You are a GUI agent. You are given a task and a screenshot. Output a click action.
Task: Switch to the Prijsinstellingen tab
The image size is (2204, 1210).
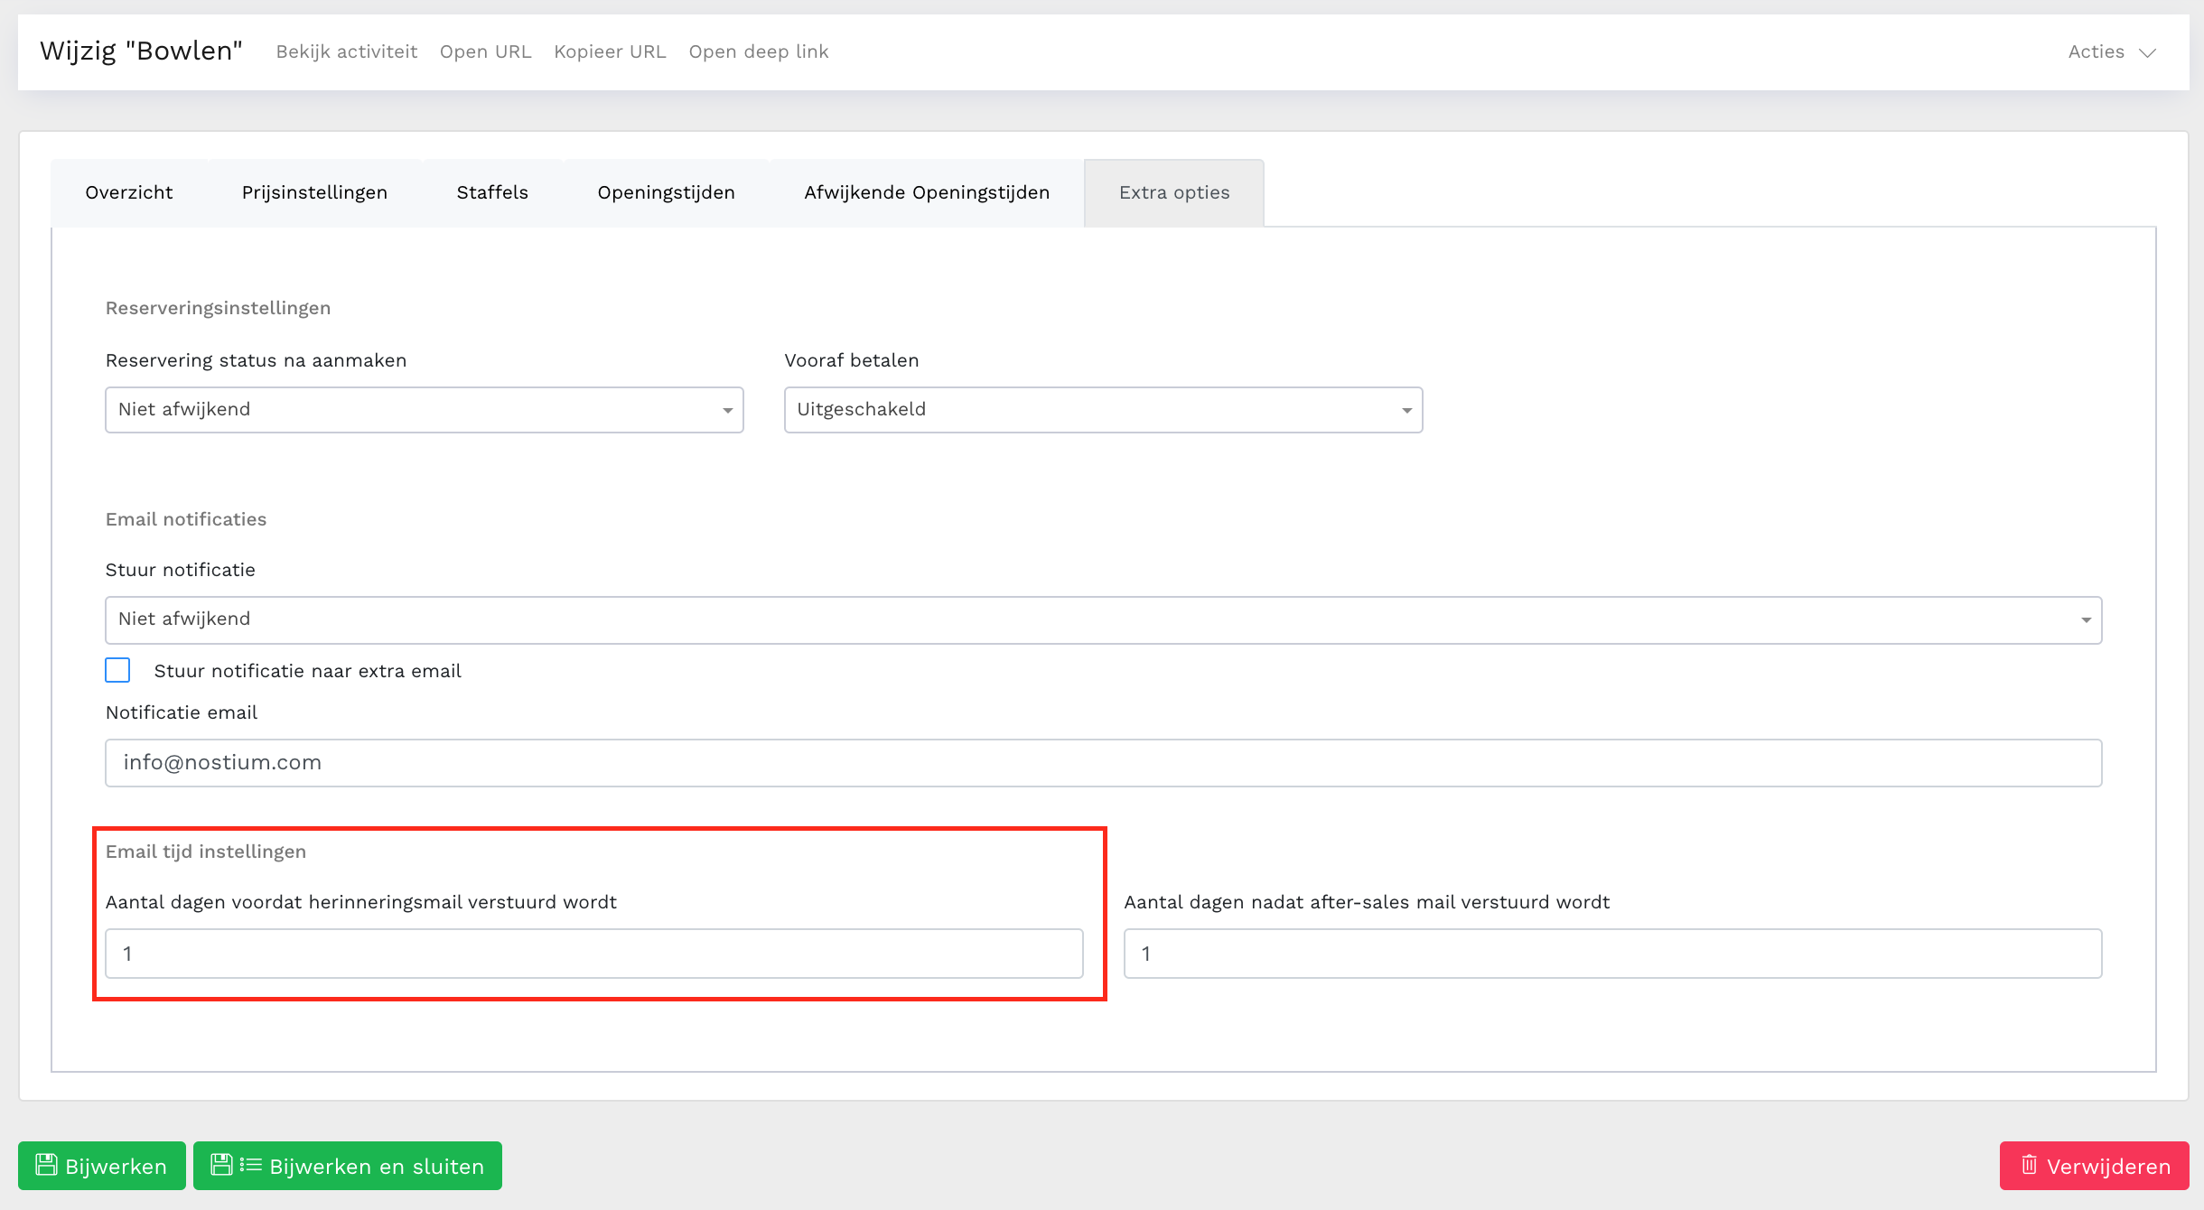coord(314,192)
